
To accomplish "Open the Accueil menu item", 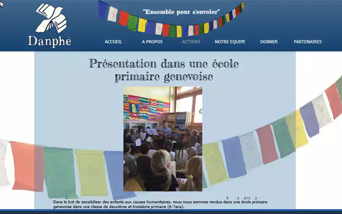I will pyautogui.click(x=113, y=42).
